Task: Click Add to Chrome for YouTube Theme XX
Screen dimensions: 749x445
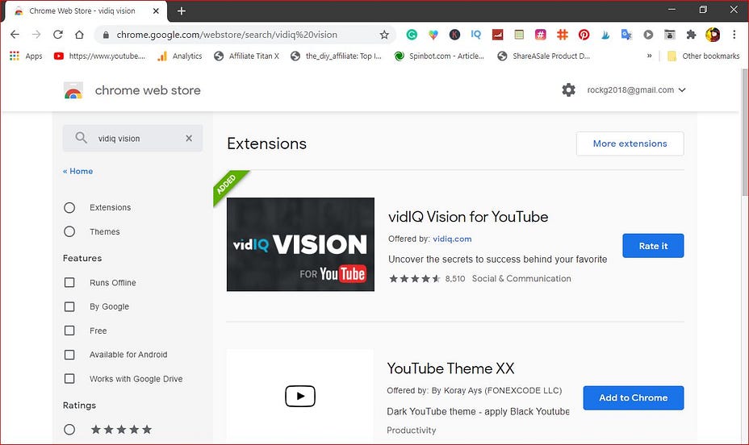Action: click(633, 397)
